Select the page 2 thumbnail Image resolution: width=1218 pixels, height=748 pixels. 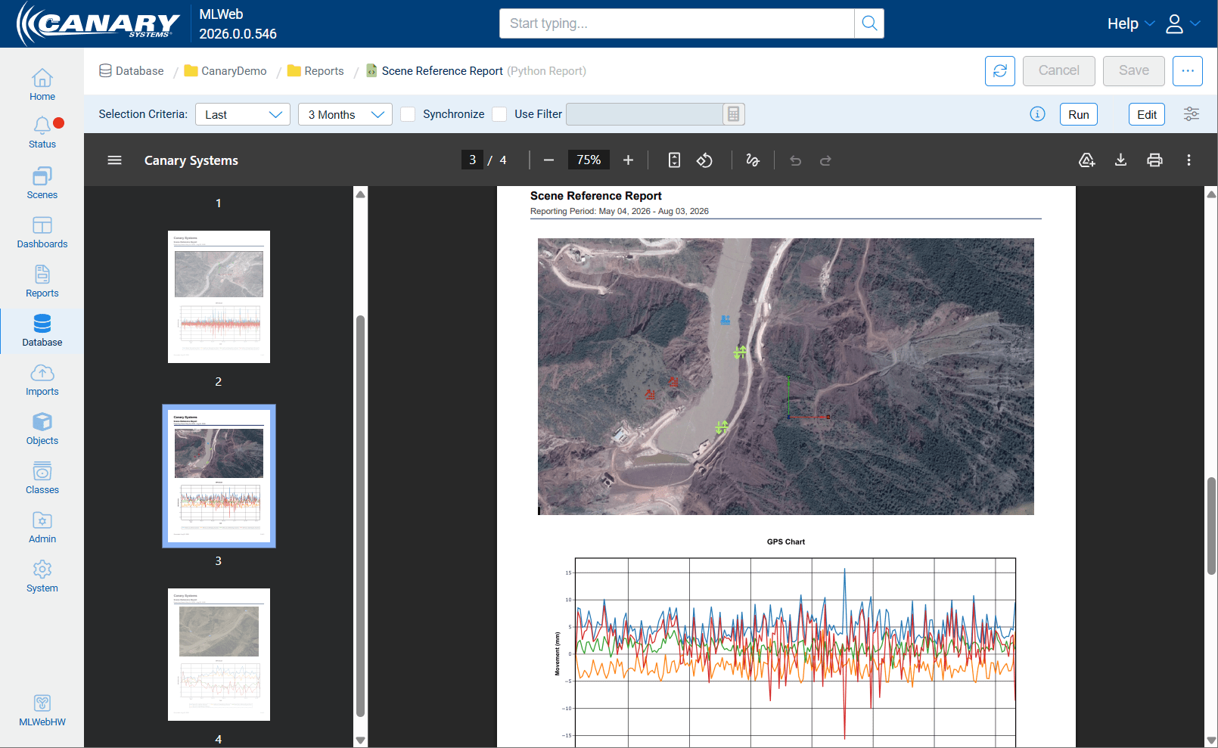pyautogui.click(x=219, y=296)
